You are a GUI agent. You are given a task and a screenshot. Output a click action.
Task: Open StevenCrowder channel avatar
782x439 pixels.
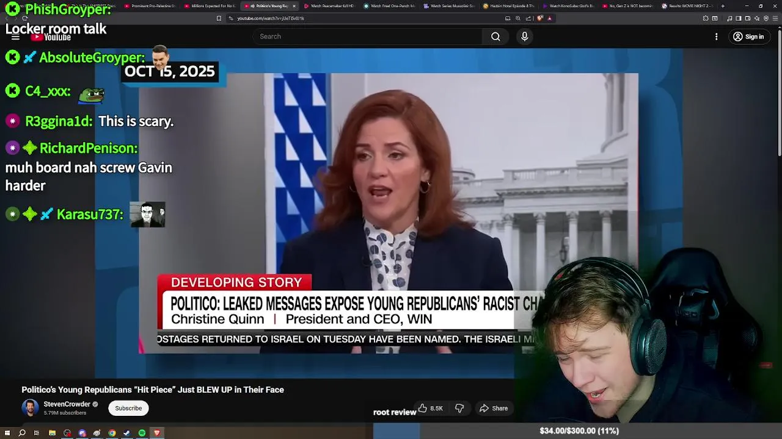tap(30, 408)
